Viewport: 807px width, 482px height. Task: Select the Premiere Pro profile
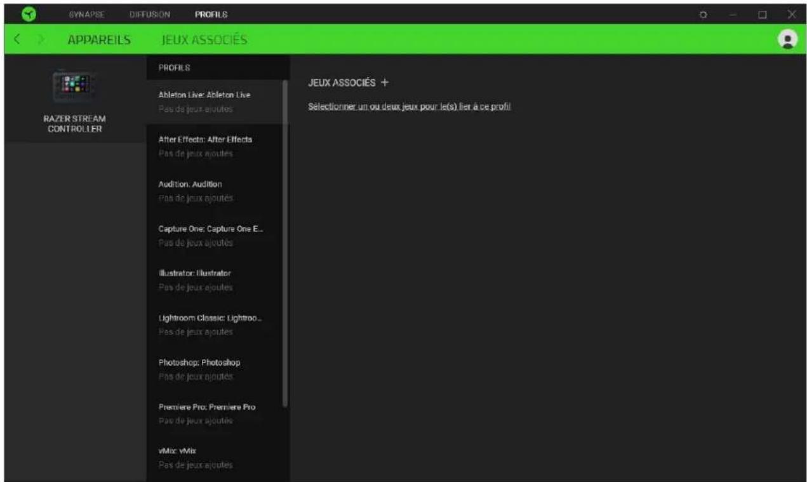216,414
